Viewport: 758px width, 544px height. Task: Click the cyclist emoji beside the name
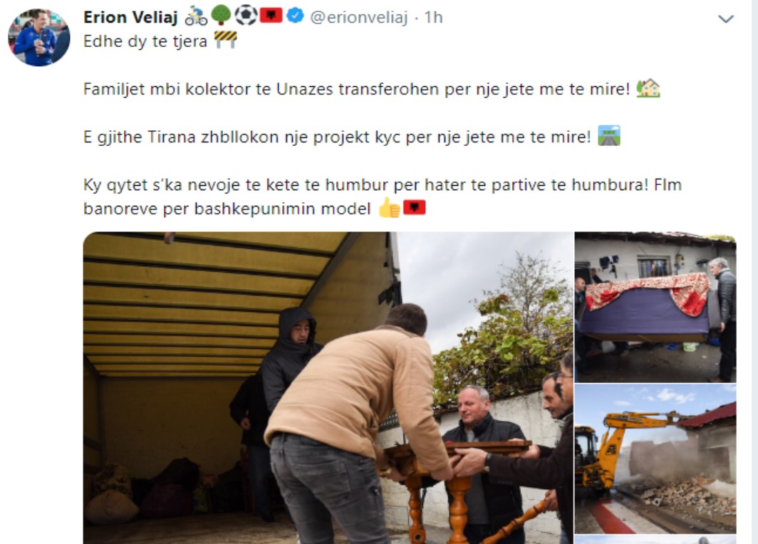coord(196,16)
